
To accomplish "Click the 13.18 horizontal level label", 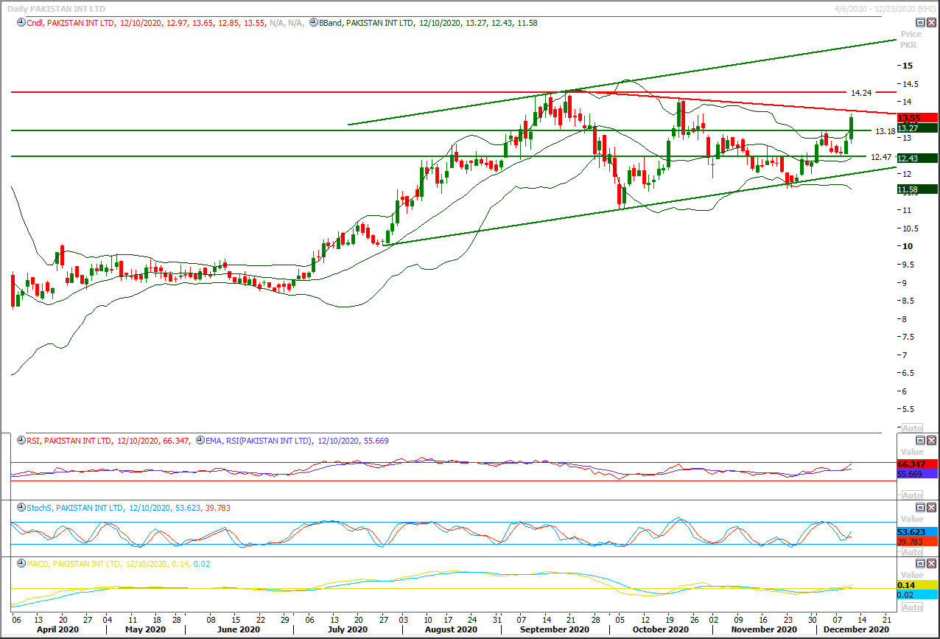I will point(884,131).
